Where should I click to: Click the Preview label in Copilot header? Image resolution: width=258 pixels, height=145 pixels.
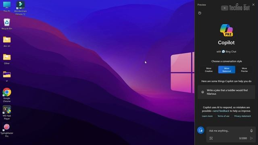[202, 5]
